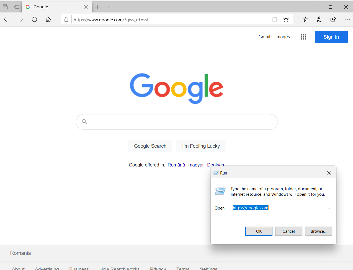Open the Favorites hub
The width and height of the screenshot is (353, 270).
pos(306,19)
